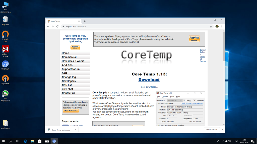Click the browser back arrow
The image size is (257, 144).
click(x=48, y=26)
